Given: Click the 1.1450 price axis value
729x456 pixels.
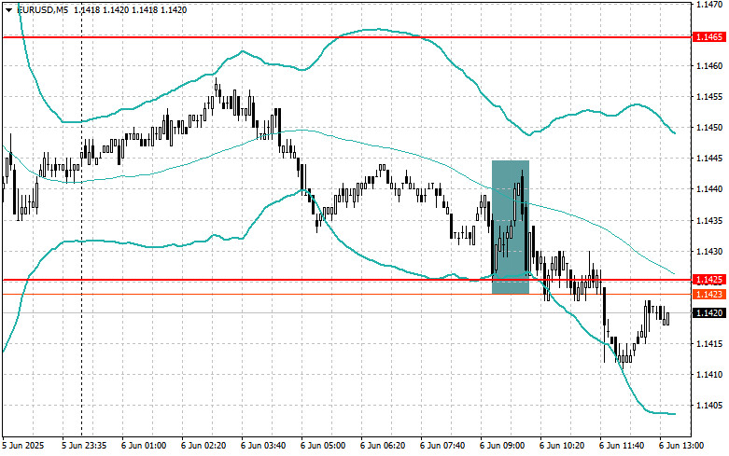Looking at the screenshot, I should 709,127.
